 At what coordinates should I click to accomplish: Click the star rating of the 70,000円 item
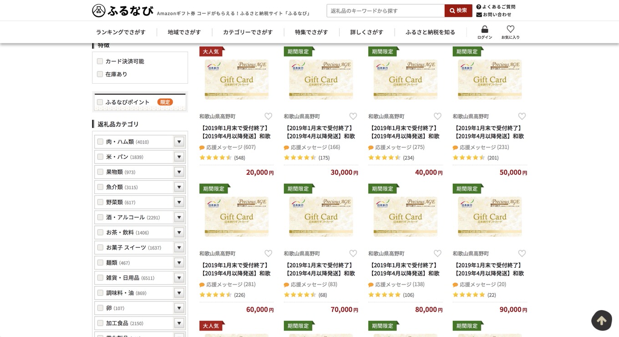(x=300, y=295)
